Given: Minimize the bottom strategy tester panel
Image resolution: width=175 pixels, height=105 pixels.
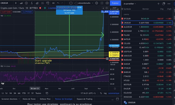Looking at the screenshot, I should coord(113,99).
